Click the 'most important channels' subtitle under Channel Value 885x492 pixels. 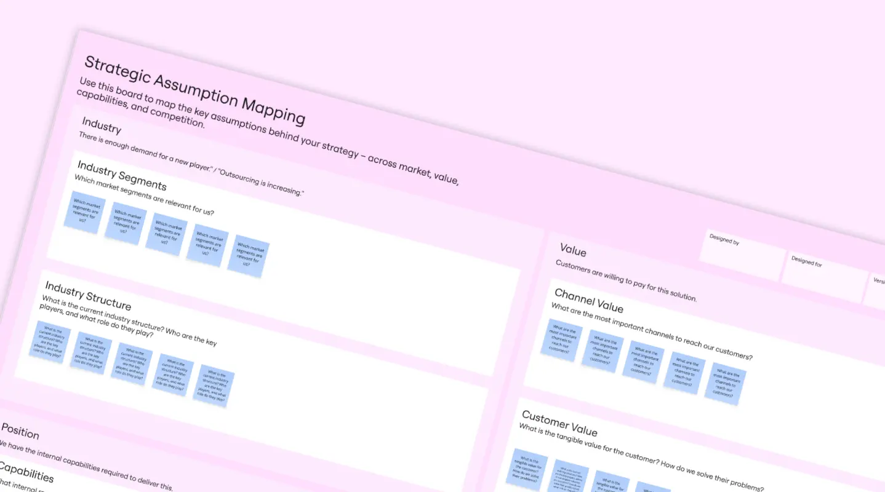[x=652, y=332]
